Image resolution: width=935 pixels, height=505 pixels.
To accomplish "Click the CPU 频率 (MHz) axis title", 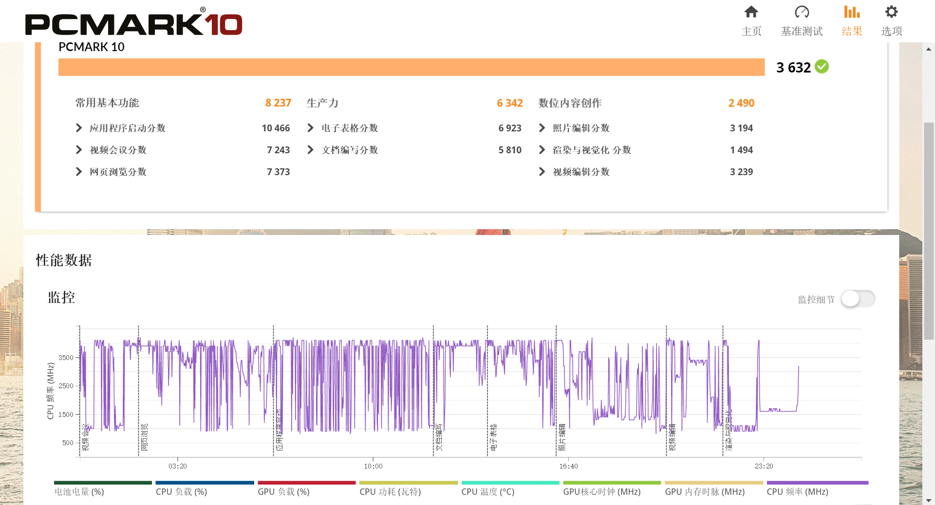I will [50, 391].
